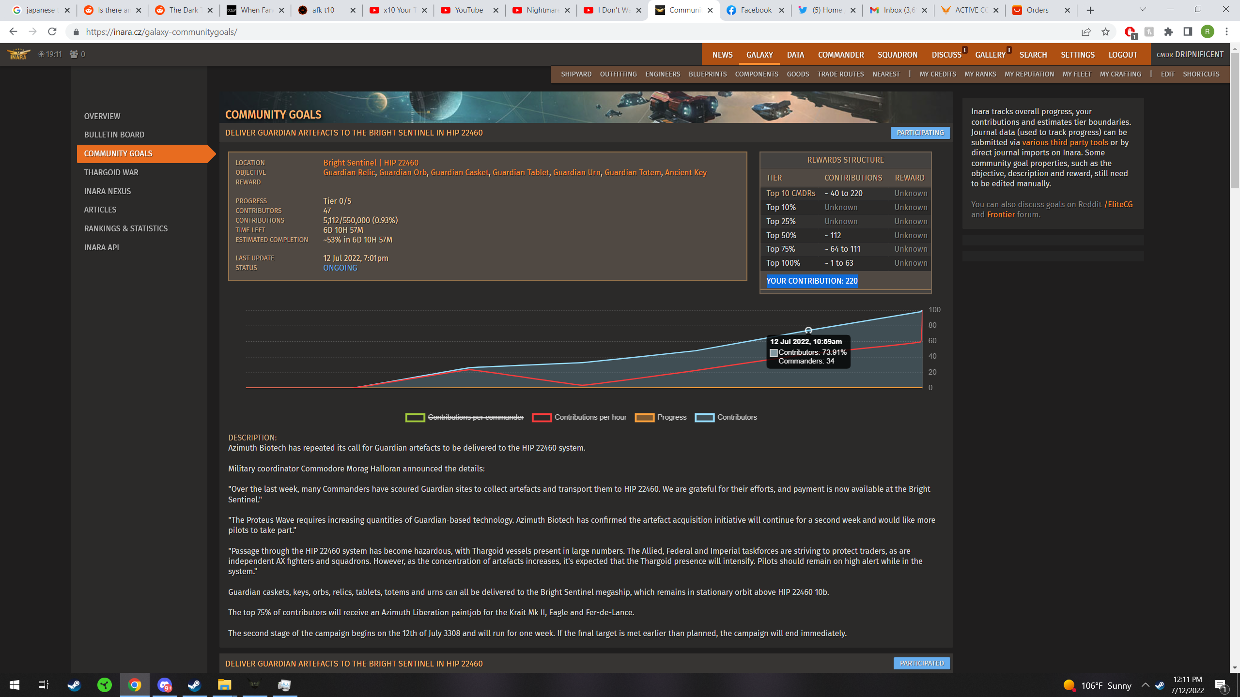Toggle Contributions per hour legend series
Image resolution: width=1240 pixels, height=697 pixels.
point(579,417)
